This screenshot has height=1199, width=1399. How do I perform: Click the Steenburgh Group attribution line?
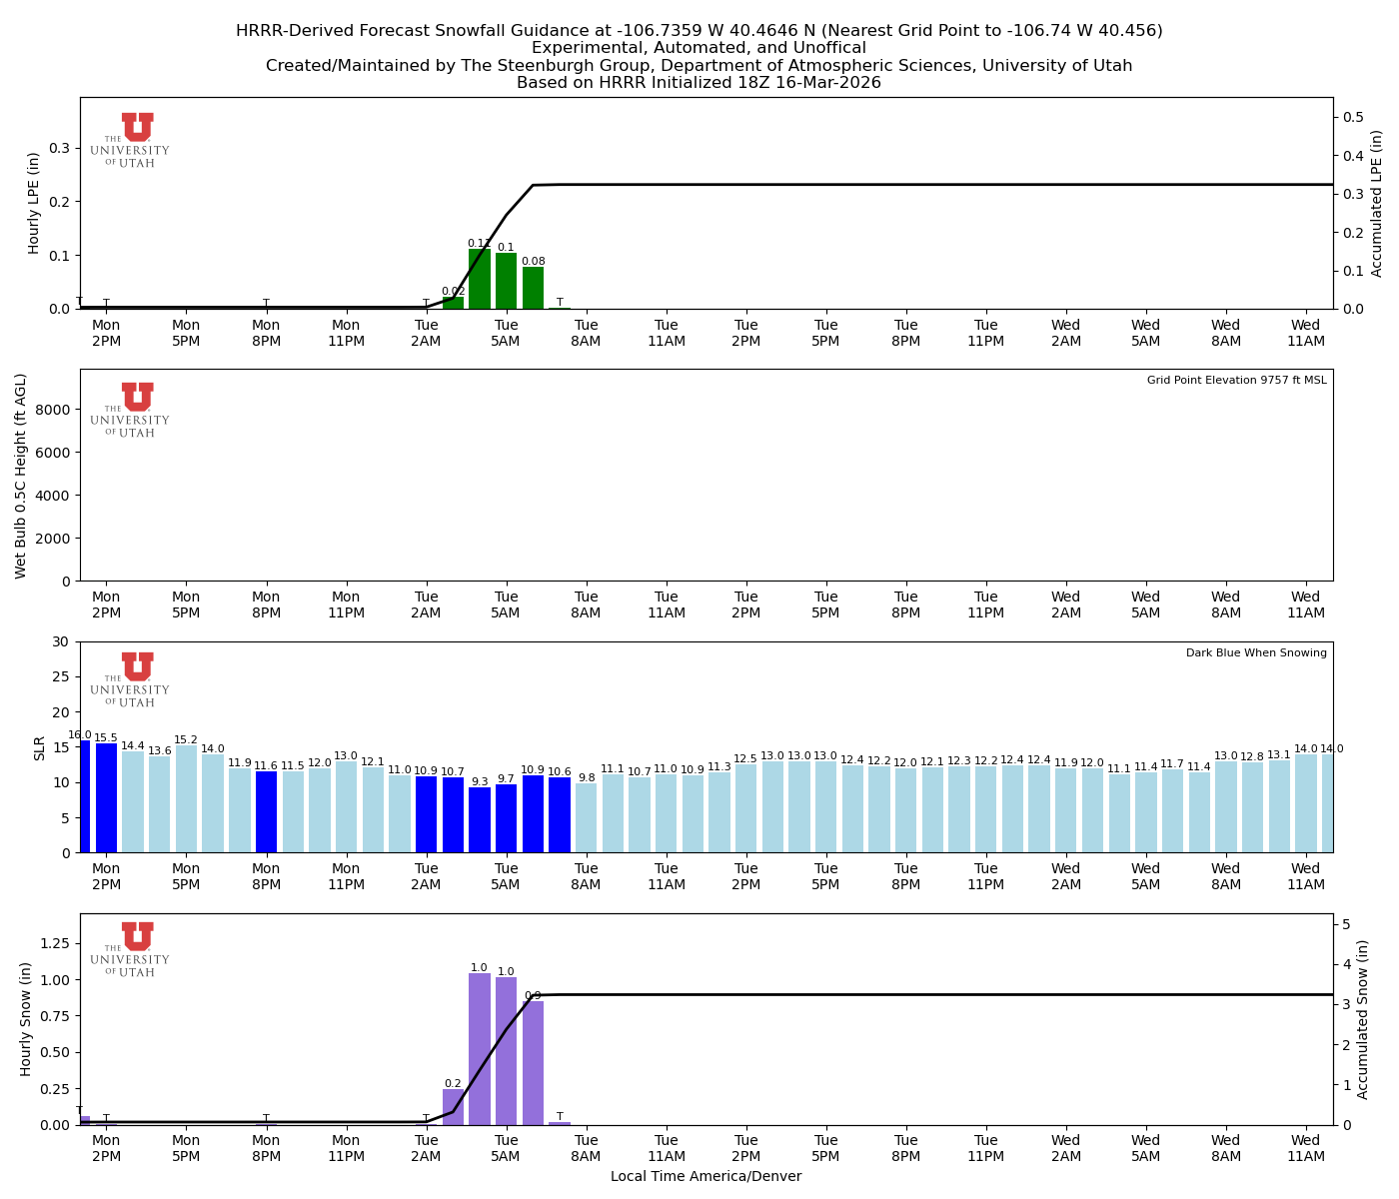tap(699, 65)
